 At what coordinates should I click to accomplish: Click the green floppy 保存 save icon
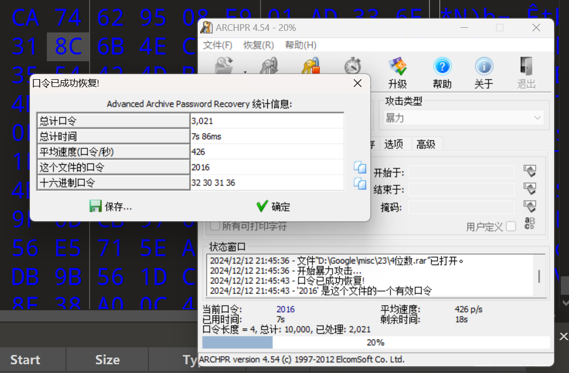pos(95,206)
